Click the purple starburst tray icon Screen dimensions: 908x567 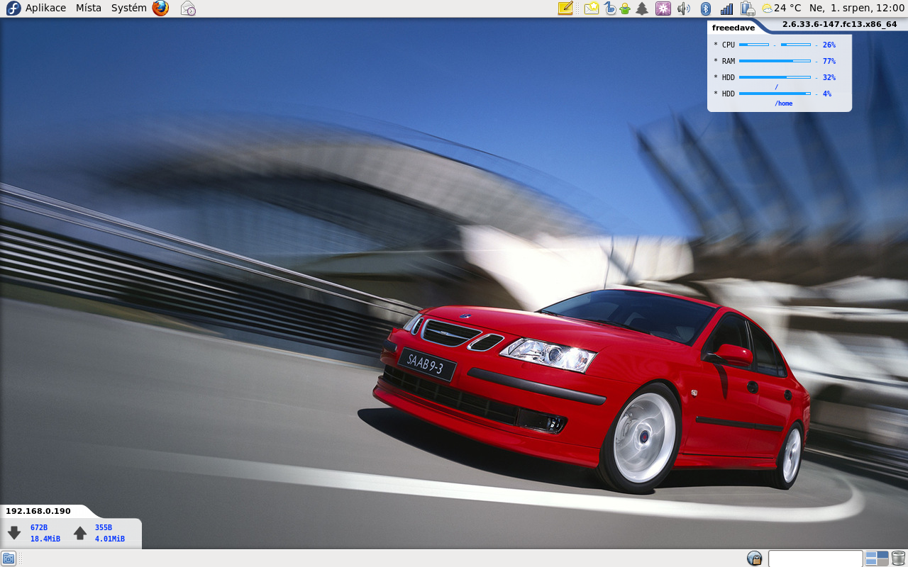pos(663,9)
